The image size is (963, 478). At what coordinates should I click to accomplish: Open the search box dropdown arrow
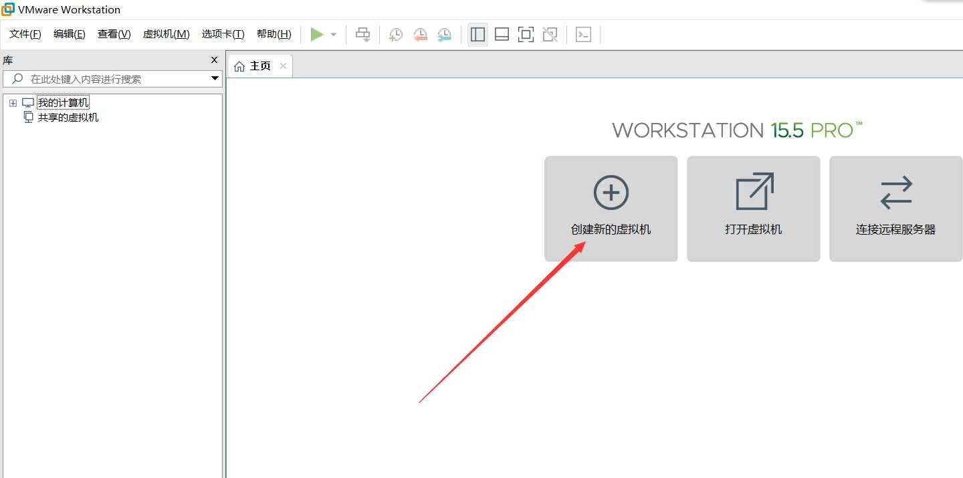pyautogui.click(x=215, y=79)
